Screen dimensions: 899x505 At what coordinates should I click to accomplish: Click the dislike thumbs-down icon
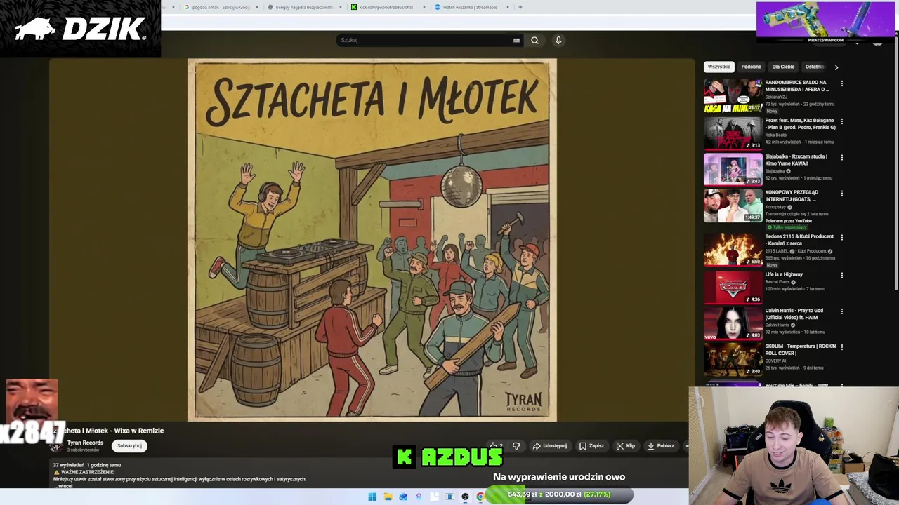pos(516,446)
